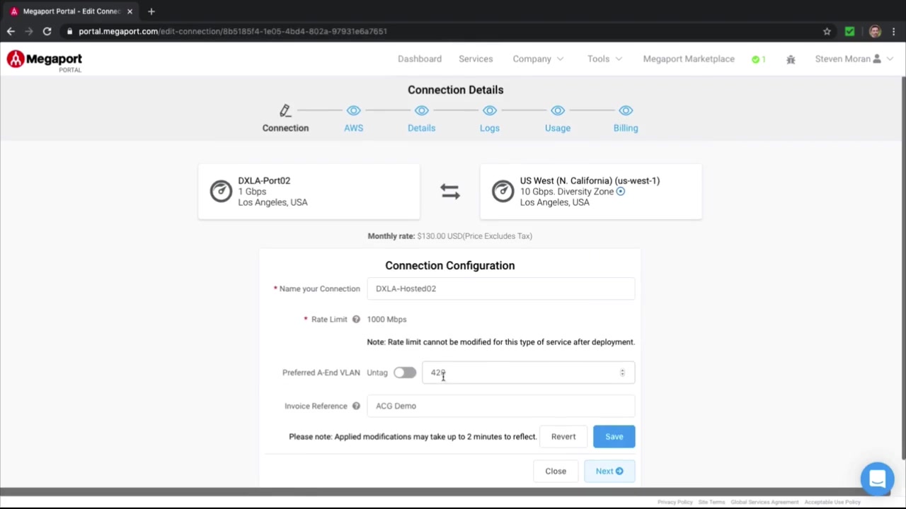
Task: Click the AWS eye step icon
Action: [x=353, y=110]
